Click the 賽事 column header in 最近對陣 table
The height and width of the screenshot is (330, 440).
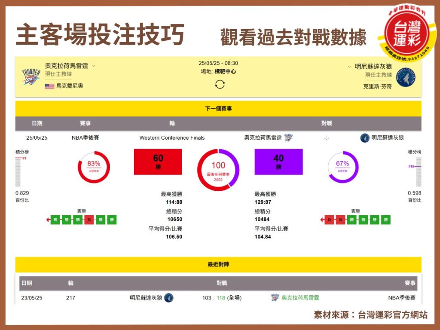point(410,283)
